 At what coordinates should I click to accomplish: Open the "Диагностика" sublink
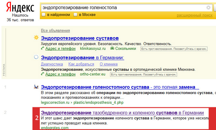point(52,64)
